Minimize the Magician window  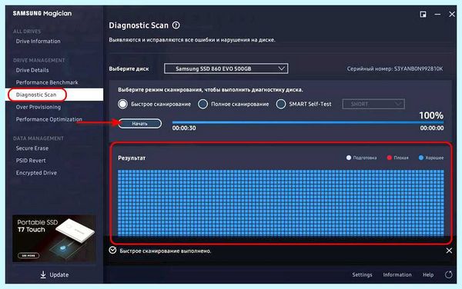point(437,14)
